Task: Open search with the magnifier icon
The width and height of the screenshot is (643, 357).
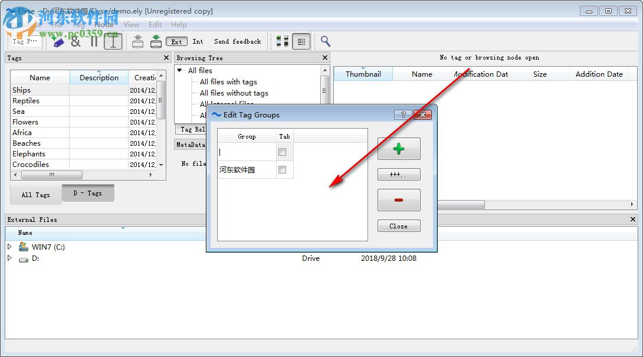Action: click(x=325, y=41)
